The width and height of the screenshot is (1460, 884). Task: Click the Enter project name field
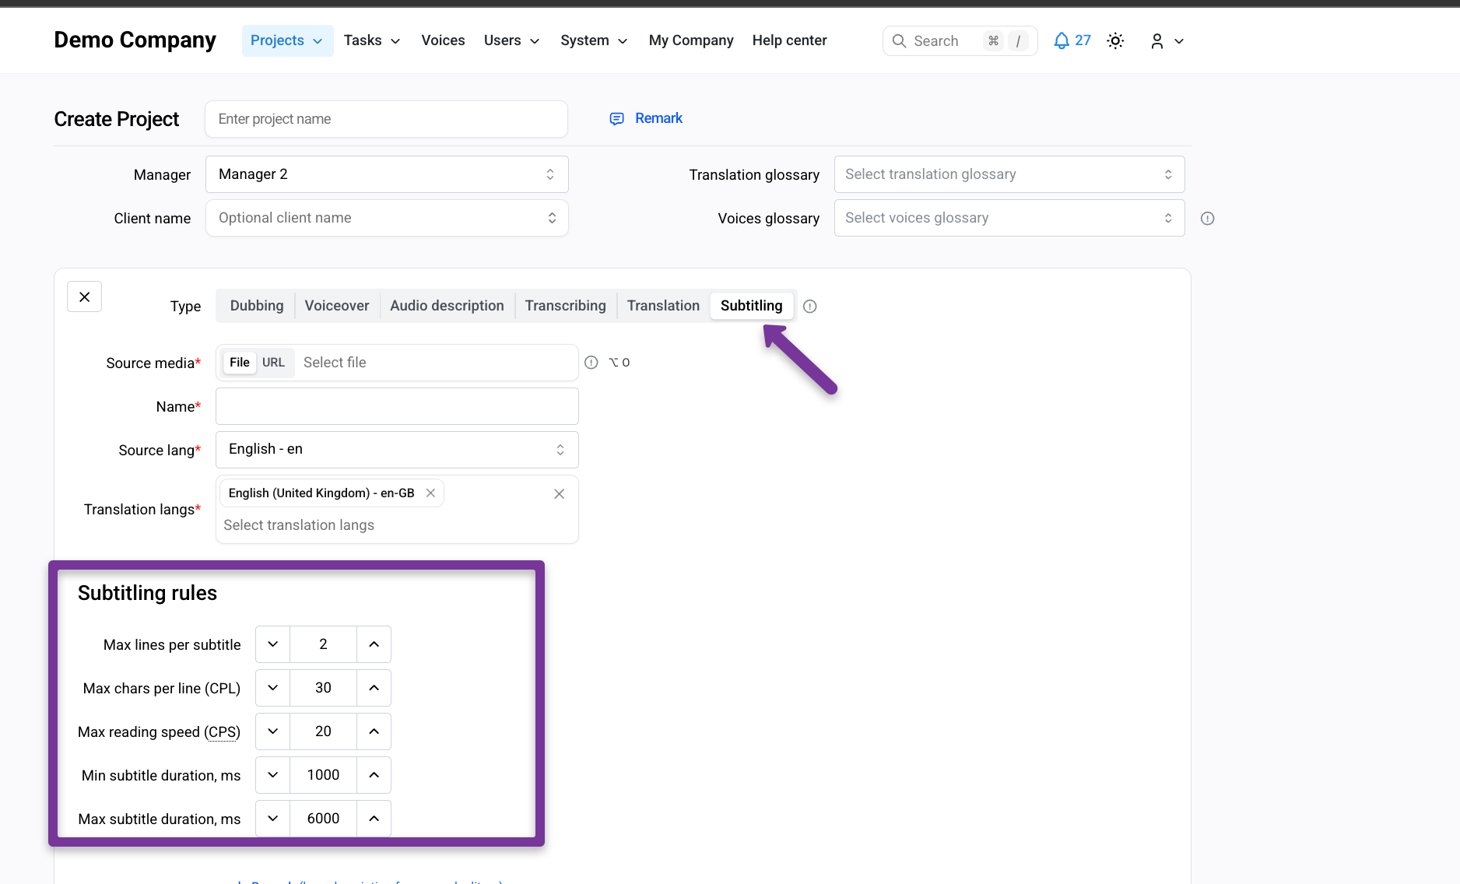(386, 119)
